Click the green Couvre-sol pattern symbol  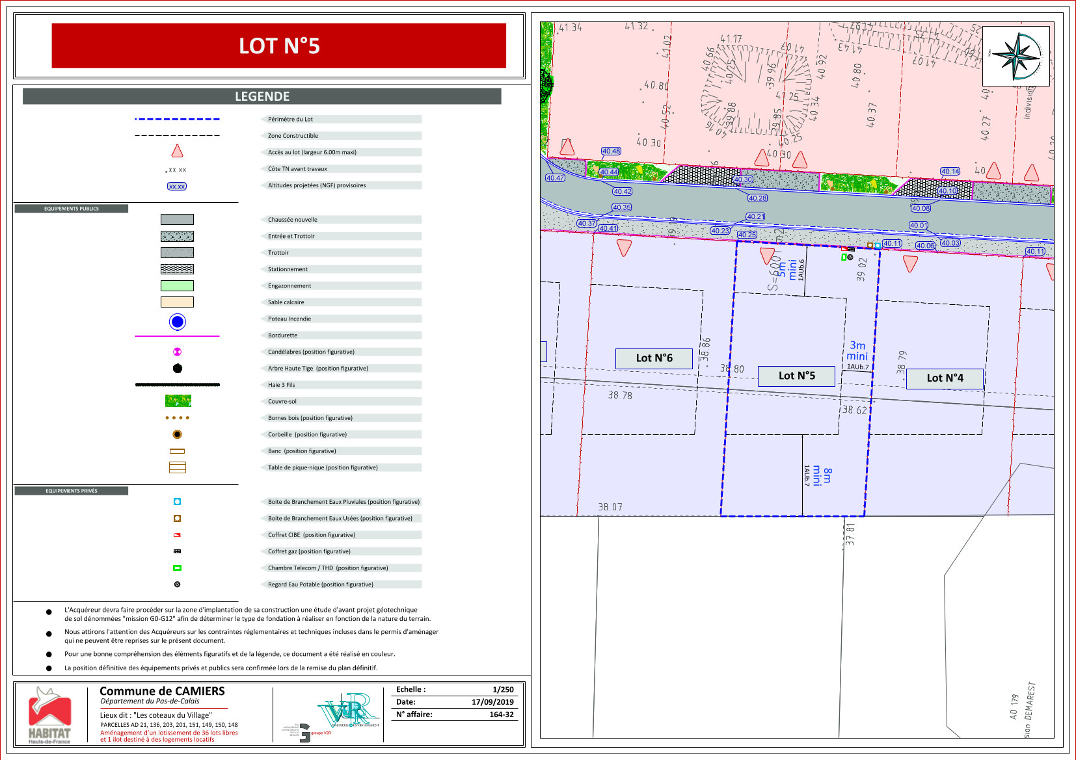[178, 401]
